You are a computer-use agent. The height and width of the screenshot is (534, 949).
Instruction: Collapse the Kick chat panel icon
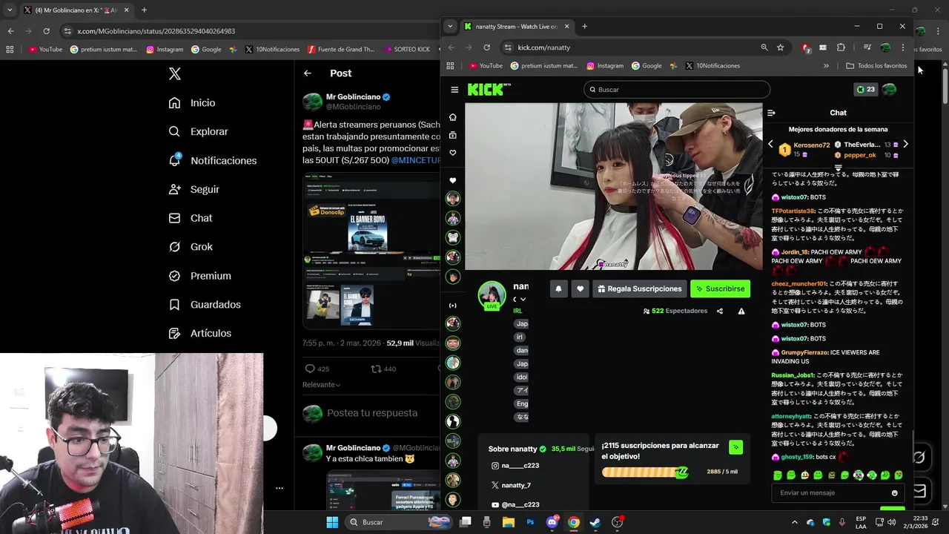771,113
